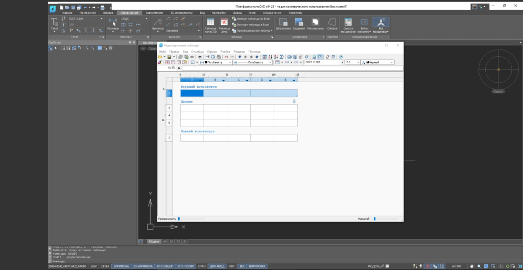Switch to the Вставка ribbon tab
The image size is (523, 270).
108,12
